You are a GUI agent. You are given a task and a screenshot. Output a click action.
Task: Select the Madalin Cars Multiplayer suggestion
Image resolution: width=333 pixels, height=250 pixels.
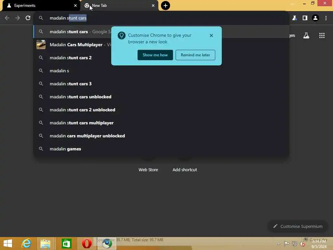tap(161, 45)
